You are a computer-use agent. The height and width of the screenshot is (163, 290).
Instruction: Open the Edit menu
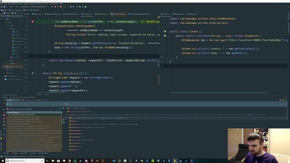[x=5, y=4]
